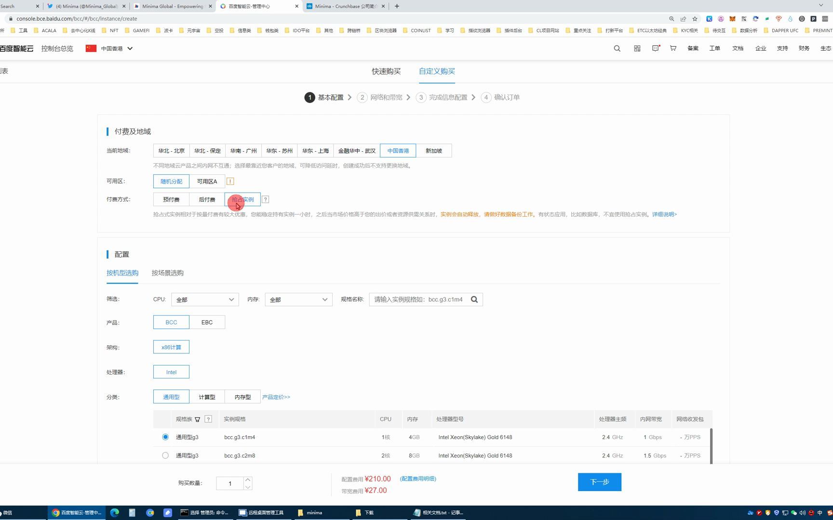Open the 详细说明> link
Screen dimensions: 833x520
coord(664,214)
